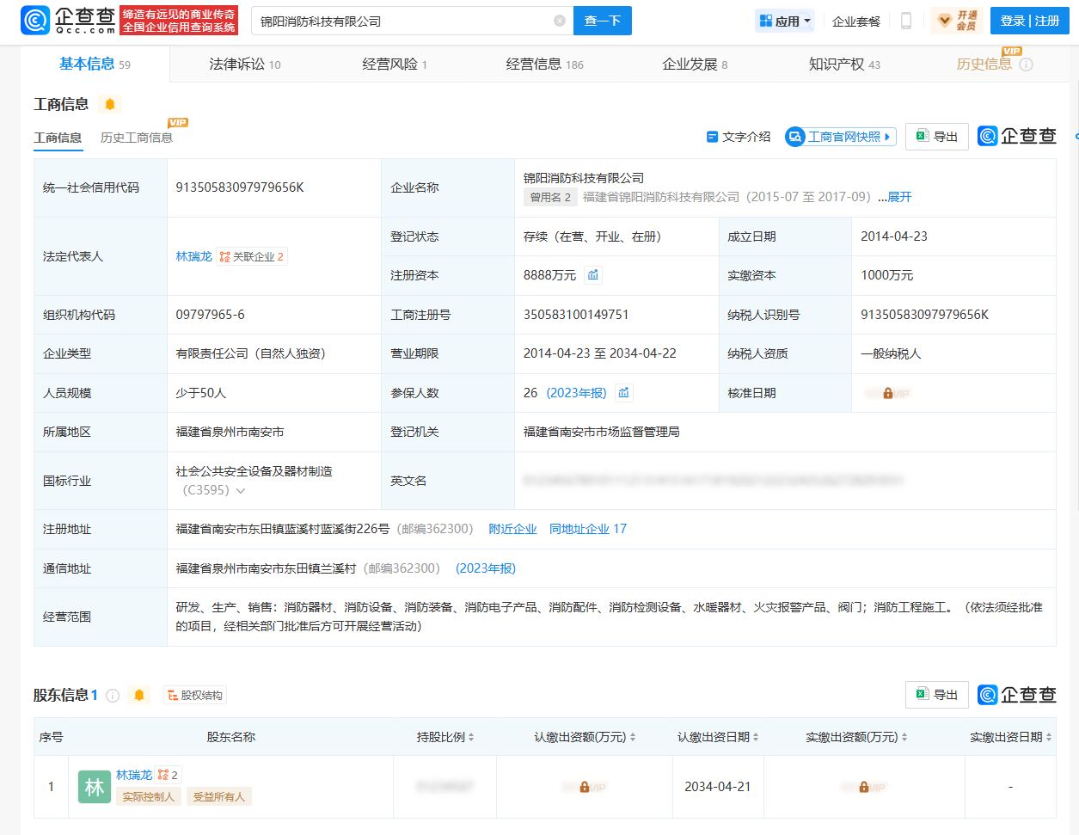
Task: Sort shareholders by 认缴出资额(万元)
Action: 633,737
